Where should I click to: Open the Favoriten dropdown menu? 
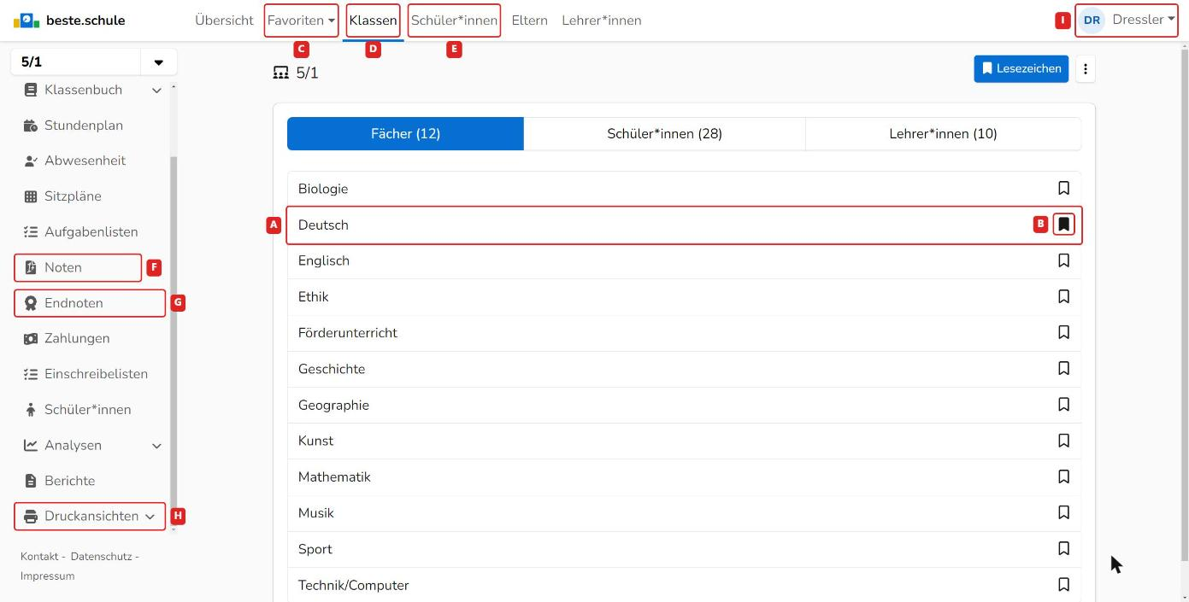pos(301,20)
